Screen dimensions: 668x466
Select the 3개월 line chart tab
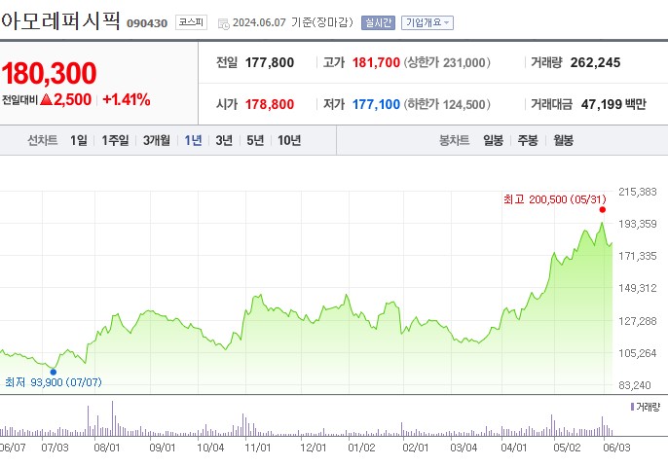pyautogui.click(x=157, y=140)
